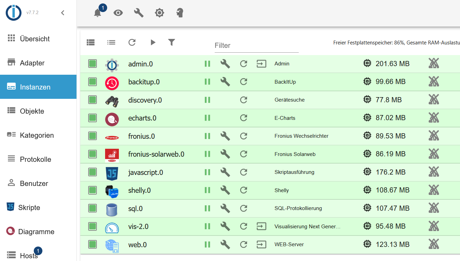
Task: Collapse the sidebar with the chevron arrow
Action: click(x=62, y=13)
